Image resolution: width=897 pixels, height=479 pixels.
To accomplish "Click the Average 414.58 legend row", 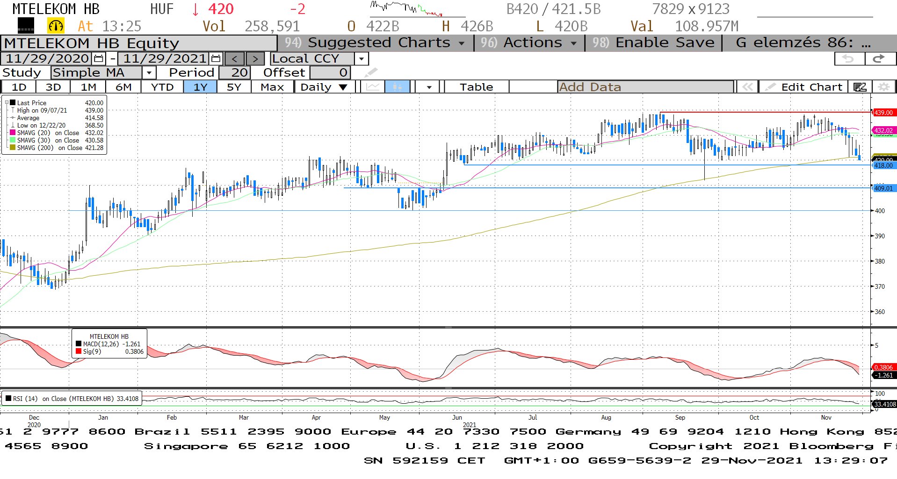I will [57, 118].
